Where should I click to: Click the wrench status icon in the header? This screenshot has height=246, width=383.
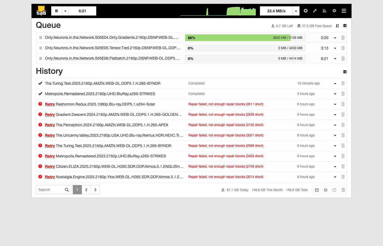pos(315,11)
